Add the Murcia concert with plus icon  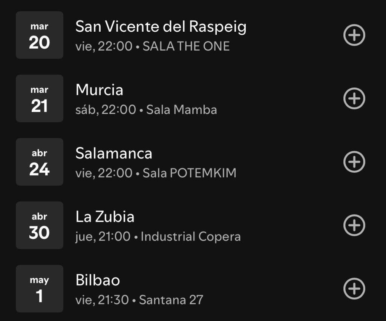[354, 98]
